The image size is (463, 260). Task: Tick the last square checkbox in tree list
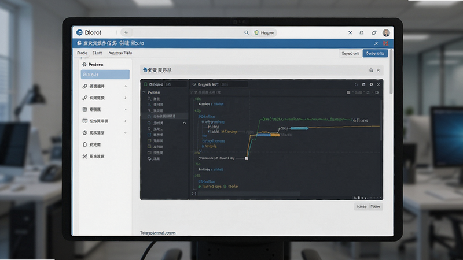click(x=149, y=153)
